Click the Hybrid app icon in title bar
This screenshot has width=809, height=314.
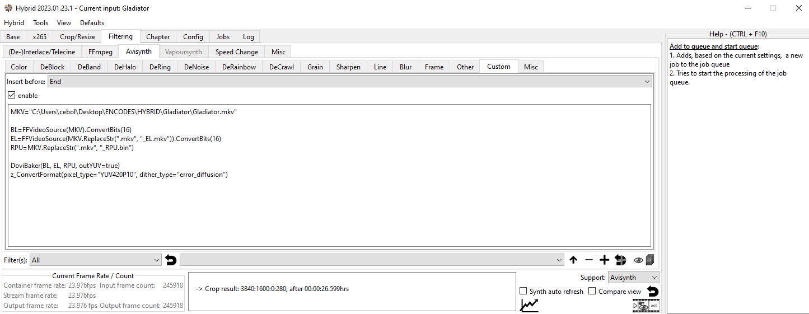[x=8, y=8]
